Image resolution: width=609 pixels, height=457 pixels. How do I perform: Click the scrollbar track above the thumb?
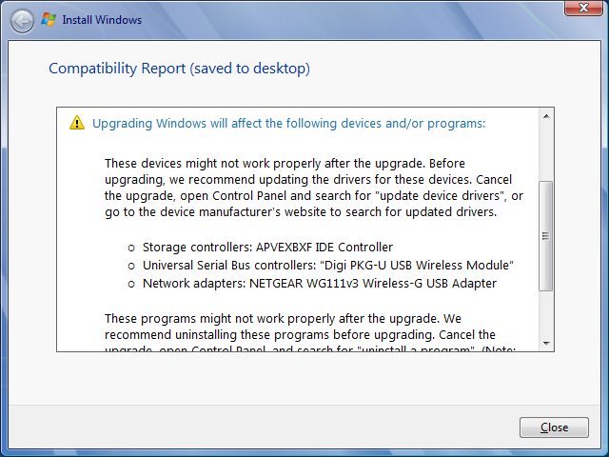pyautogui.click(x=545, y=152)
